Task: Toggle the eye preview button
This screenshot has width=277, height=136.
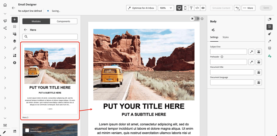Action: coord(203,8)
